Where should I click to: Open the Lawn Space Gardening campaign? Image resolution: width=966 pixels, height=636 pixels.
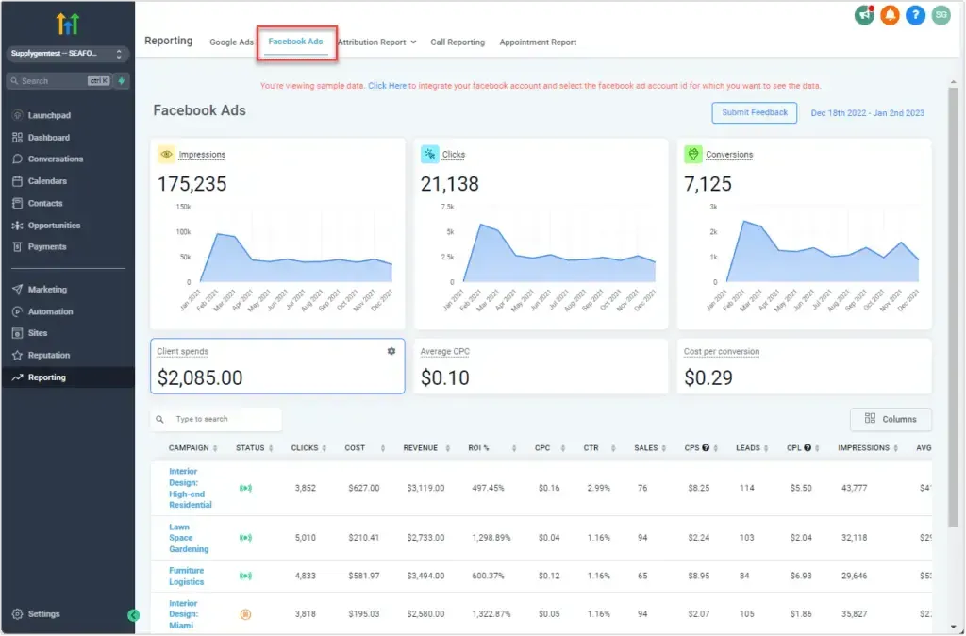(x=189, y=539)
